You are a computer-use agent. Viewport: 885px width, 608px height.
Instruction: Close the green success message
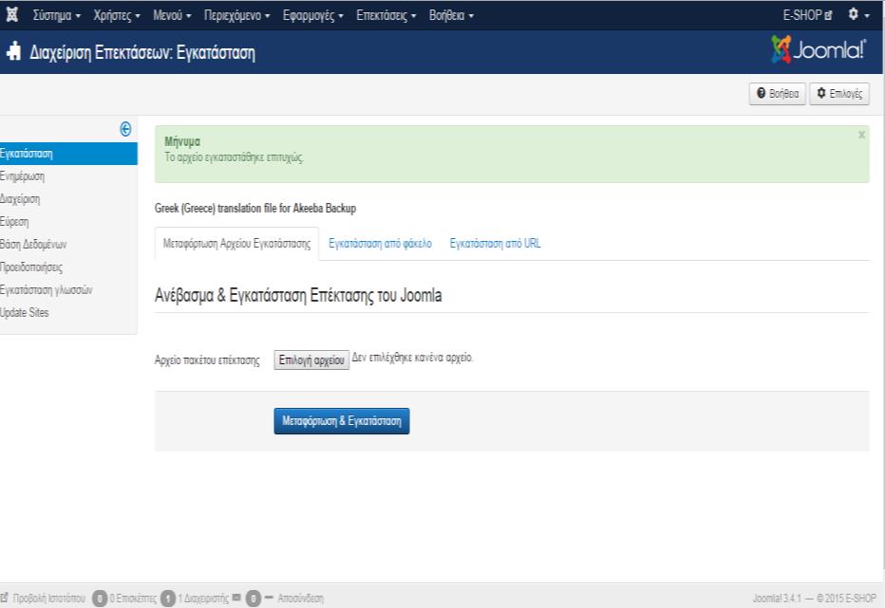click(861, 135)
